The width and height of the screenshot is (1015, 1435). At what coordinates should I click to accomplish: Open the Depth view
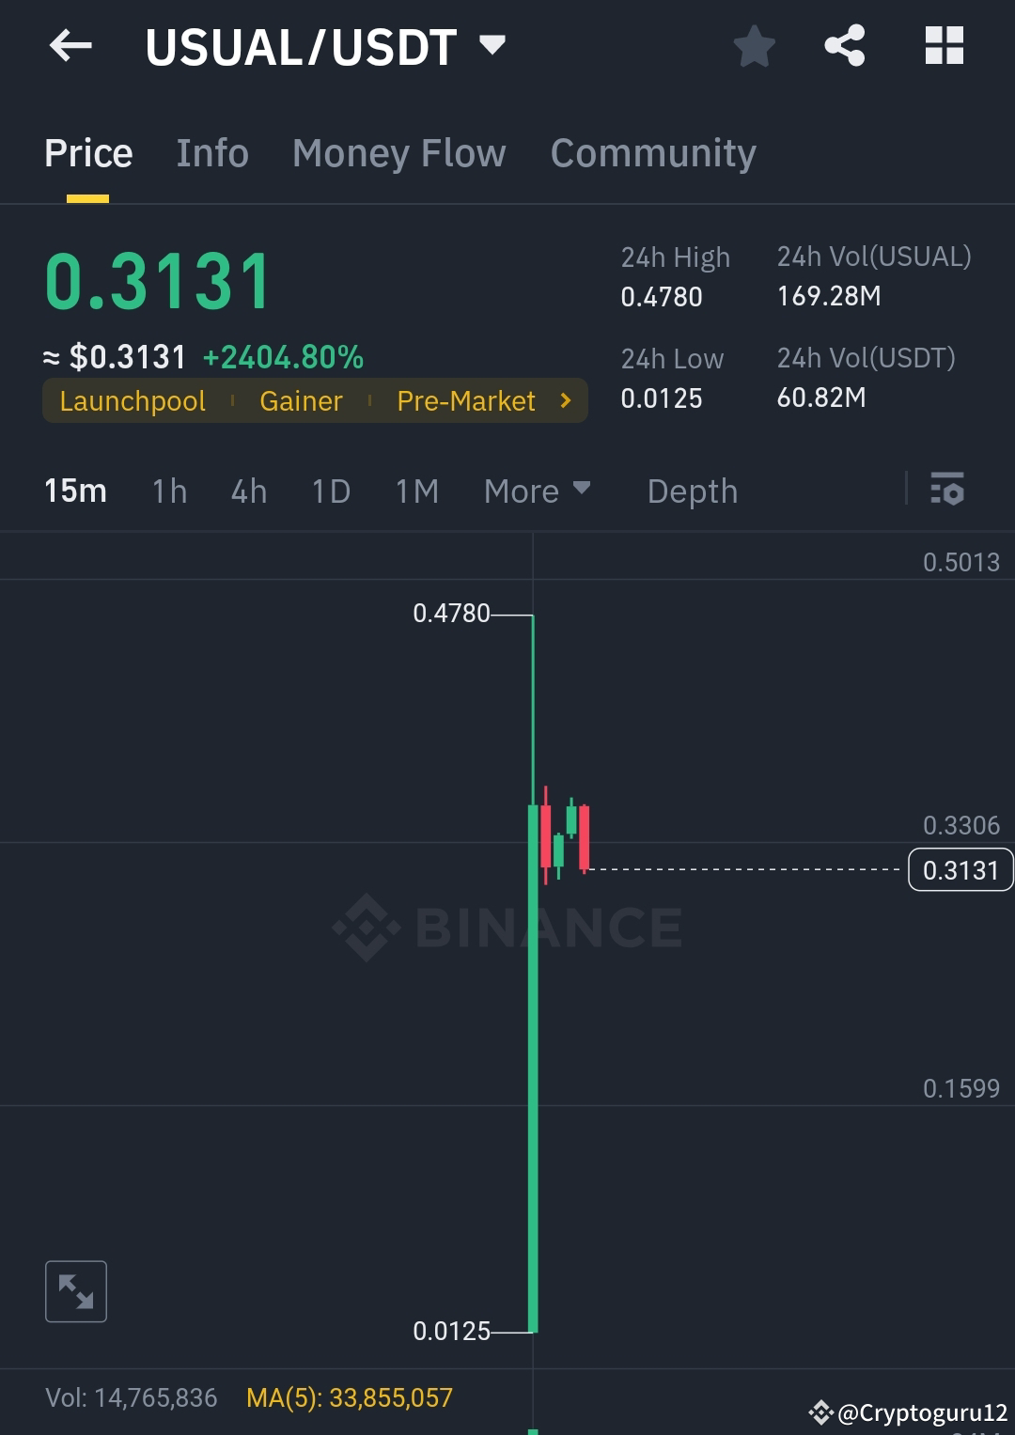coord(692,490)
